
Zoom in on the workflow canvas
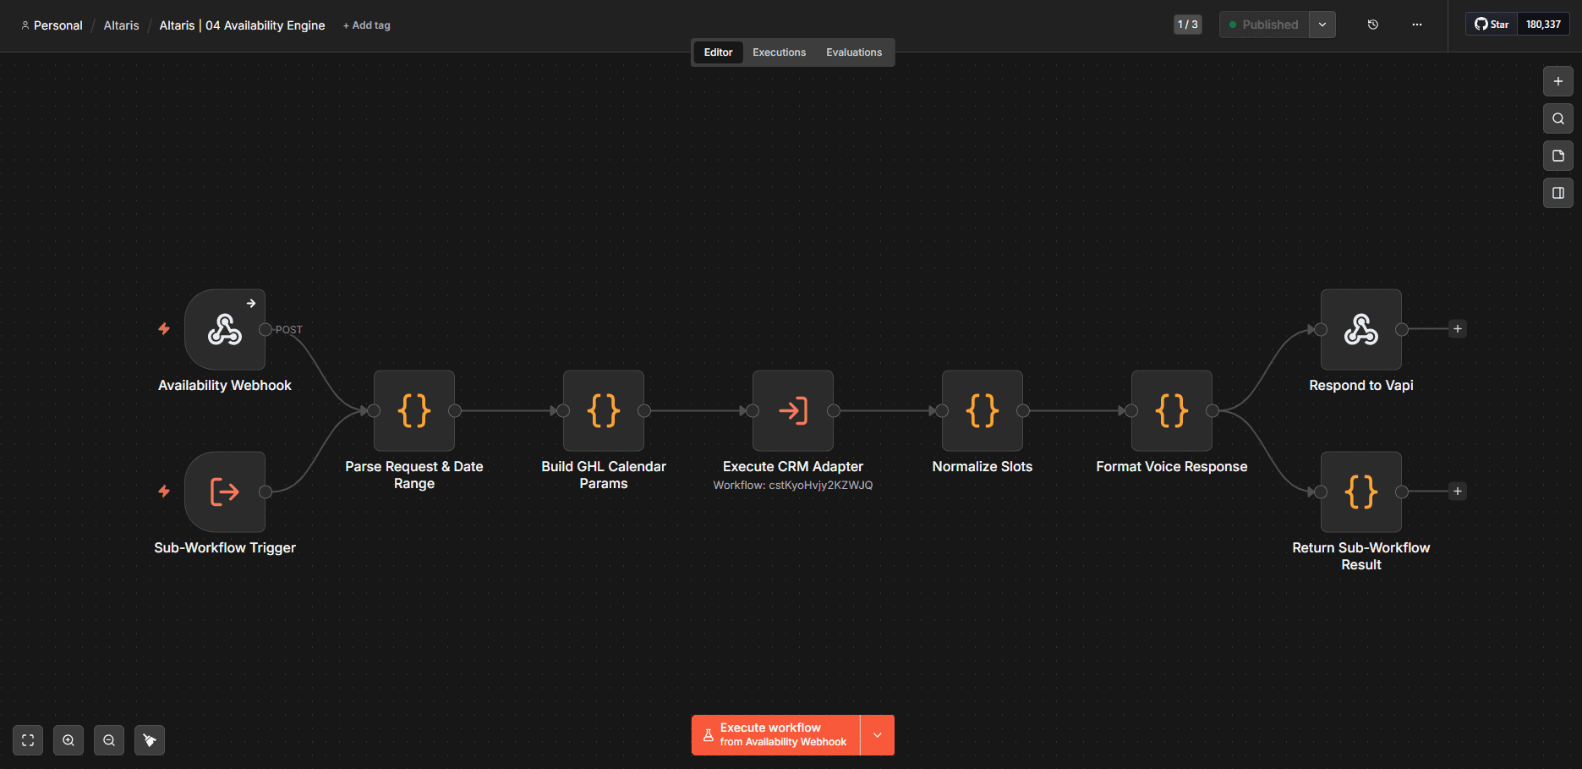(68, 739)
